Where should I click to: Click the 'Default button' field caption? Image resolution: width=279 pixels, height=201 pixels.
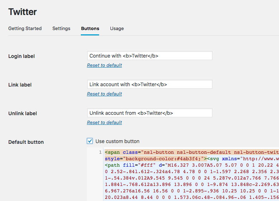pyautogui.click(x=26, y=142)
